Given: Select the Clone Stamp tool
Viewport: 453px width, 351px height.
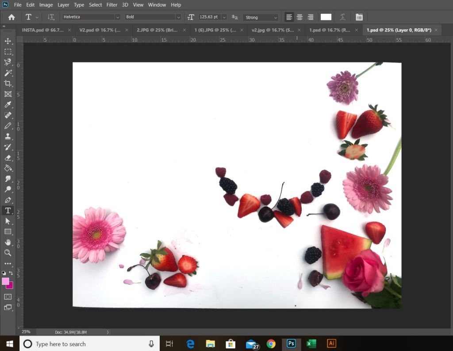Looking at the screenshot, I should 8,136.
